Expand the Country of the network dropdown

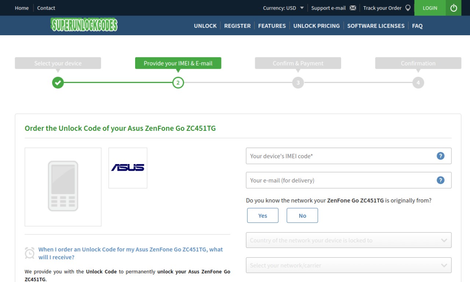pyautogui.click(x=348, y=240)
